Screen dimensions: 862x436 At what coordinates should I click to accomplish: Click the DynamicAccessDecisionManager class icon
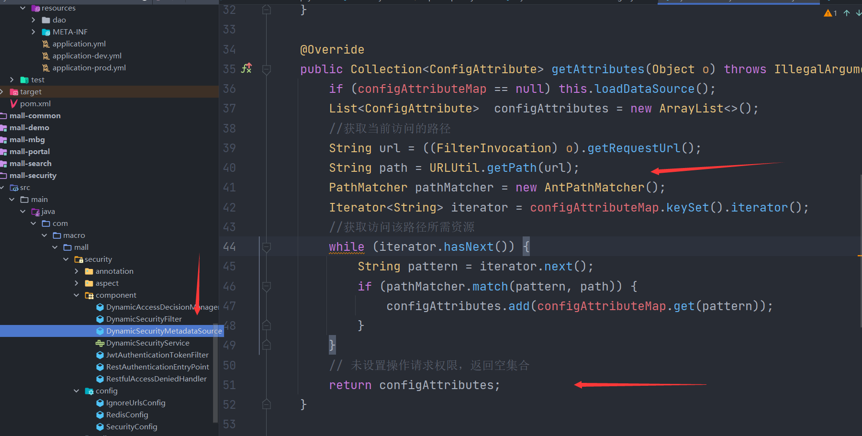tap(100, 307)
